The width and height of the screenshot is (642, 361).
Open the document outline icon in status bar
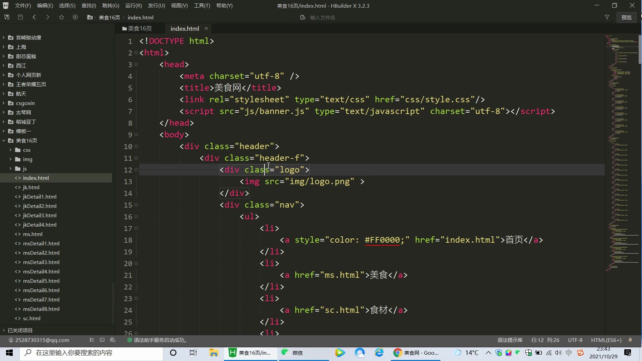[92, 340]
